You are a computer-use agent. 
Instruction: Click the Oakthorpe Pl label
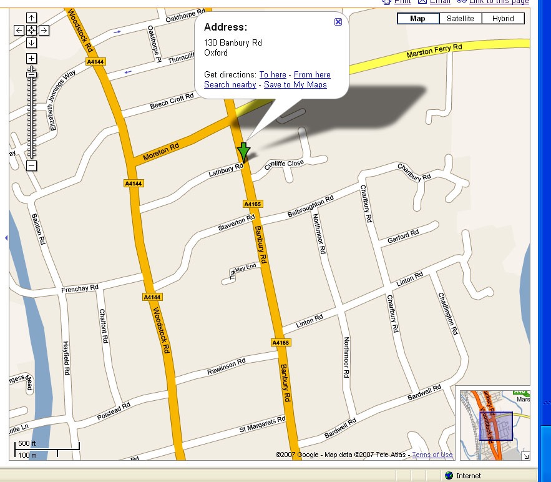click(x=154, y=44)
